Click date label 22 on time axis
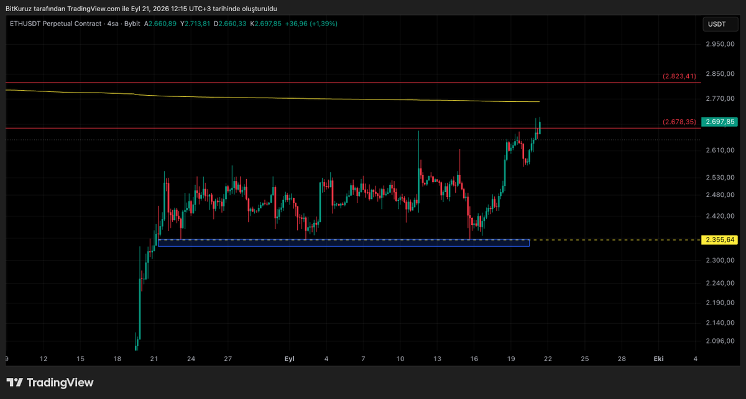 pos(548,359)
